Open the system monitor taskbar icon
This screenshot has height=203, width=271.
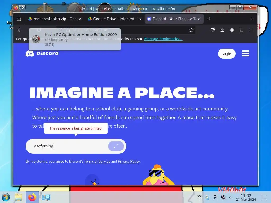point(46,197)
